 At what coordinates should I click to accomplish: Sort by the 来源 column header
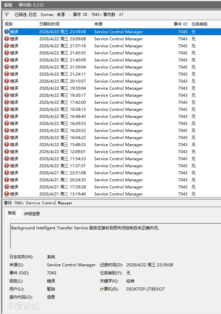(123, 24)
